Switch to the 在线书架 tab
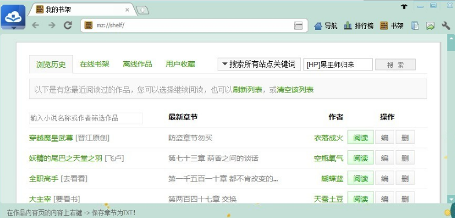 pyautogui.click(x=94, y=64)
